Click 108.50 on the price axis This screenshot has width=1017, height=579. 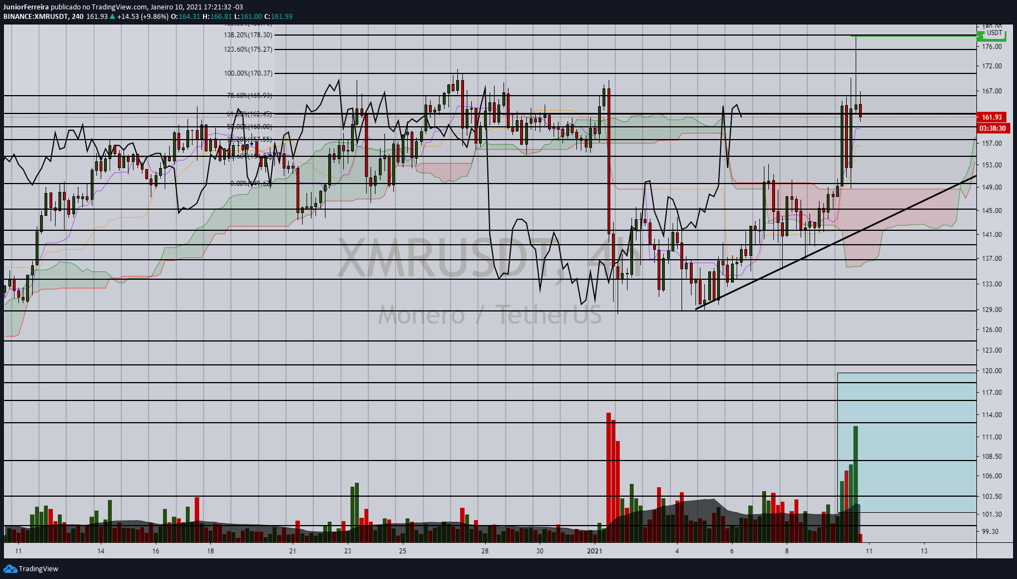(x=992, y=457)
